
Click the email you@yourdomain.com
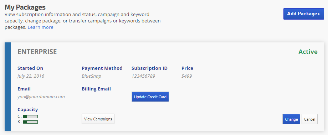41,97
